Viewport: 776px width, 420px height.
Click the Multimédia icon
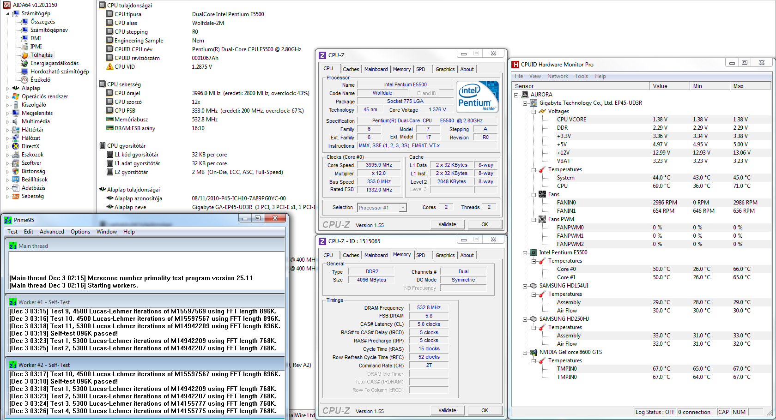pos(16,121)
